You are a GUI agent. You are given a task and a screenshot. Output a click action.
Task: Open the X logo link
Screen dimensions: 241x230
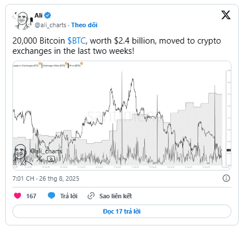pyautogui.click(x=226, y=15)
